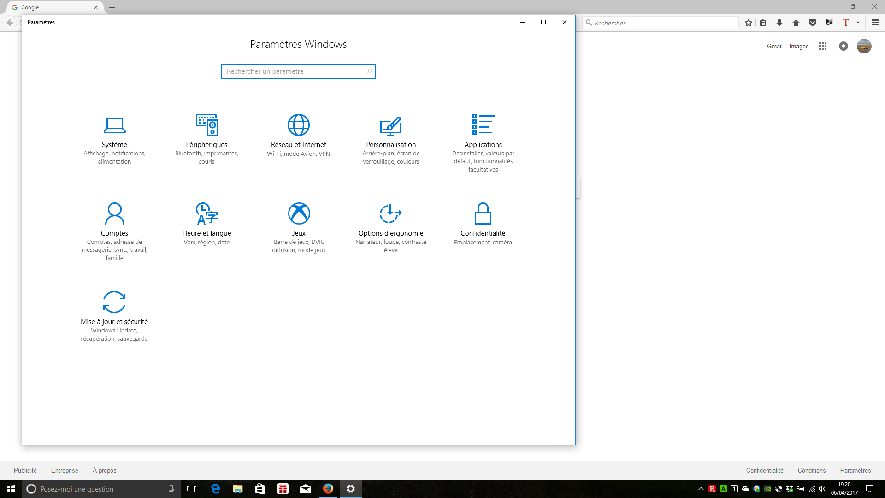Open Google apps grid icon
Viewport: 885px width, 498px height.
pyautogui.click(x=823, y=46)
